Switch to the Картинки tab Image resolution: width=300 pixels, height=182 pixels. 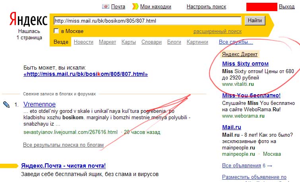[197, 42]
